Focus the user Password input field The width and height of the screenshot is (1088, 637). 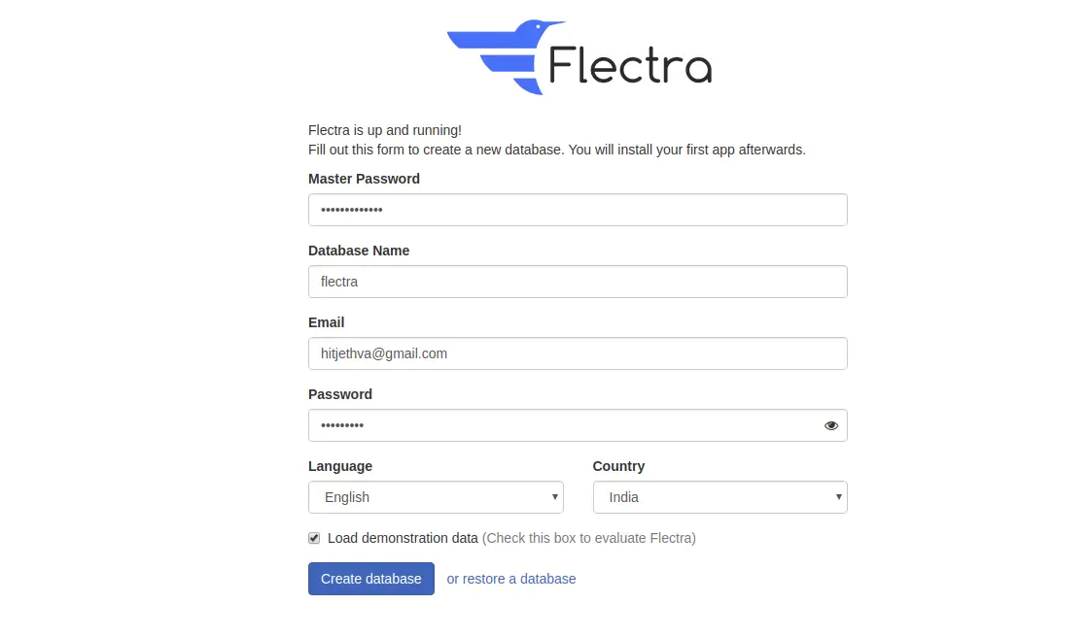coord(578,425)
